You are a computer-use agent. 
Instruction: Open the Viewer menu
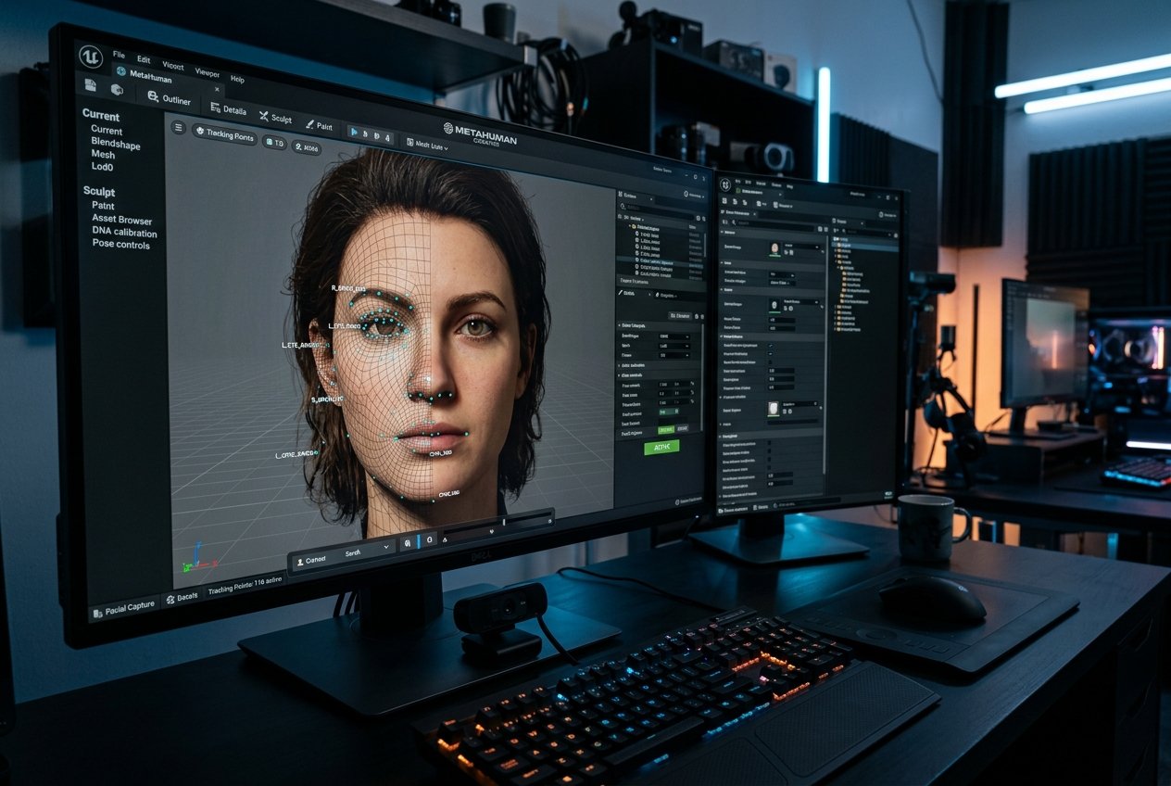(x=207, y=71)
